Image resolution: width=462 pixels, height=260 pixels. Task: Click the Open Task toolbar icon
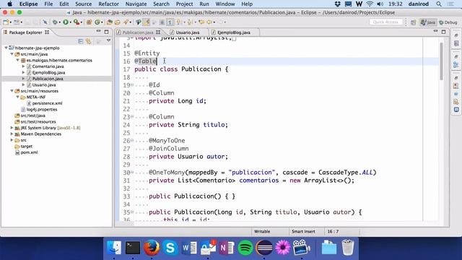(x=117, y=22)
